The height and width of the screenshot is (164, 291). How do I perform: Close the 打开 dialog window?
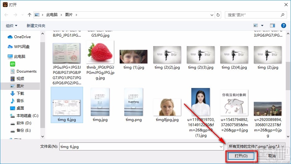(x=286, y=4)
